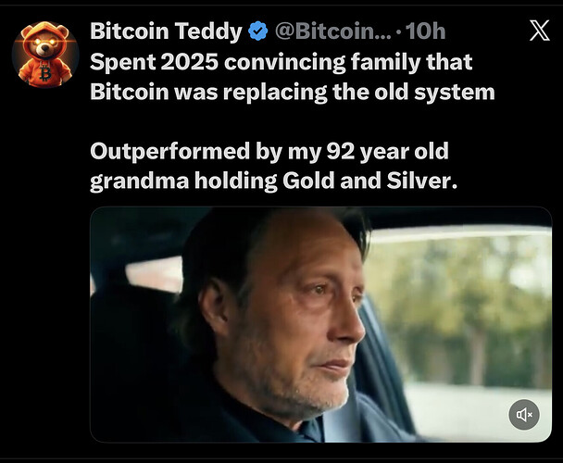
Task: Click the blue verified checkmark badge
Action: pyautogui.click(x=257, y=31)
